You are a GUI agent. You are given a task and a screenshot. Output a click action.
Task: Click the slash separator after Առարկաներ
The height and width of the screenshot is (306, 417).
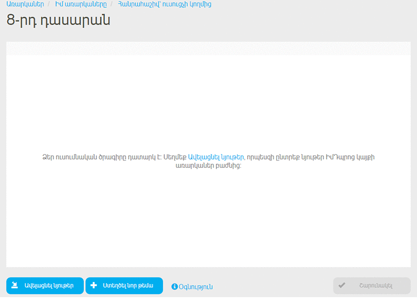click(x=49, y=4)
